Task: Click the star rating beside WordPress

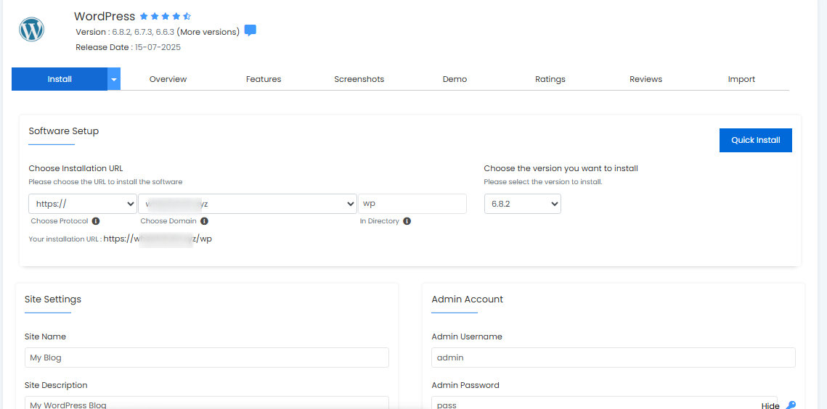Action: click(x=165, y=17)
